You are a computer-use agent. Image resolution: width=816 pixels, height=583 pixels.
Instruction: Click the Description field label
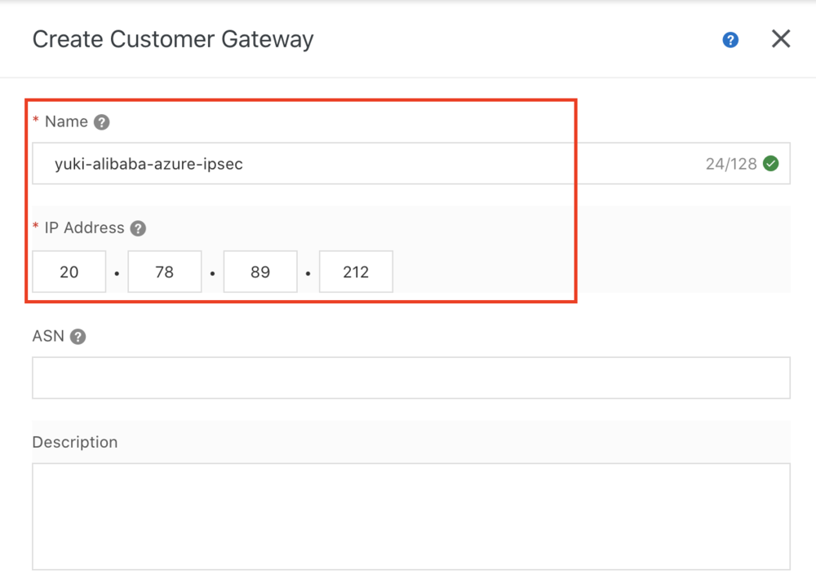[75, 442]
